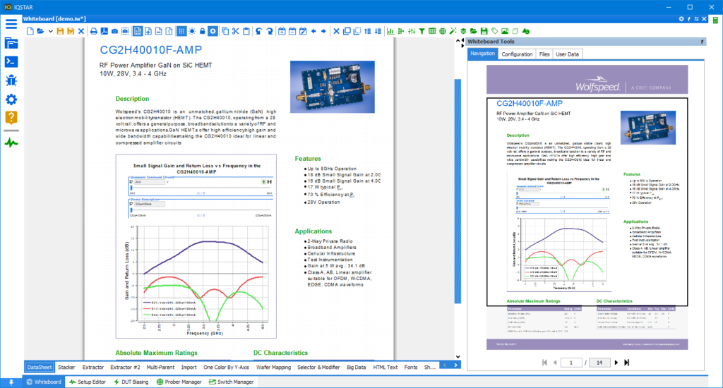Open the Big Data sheet tab
Screen dimensions: 723x388
356,368
